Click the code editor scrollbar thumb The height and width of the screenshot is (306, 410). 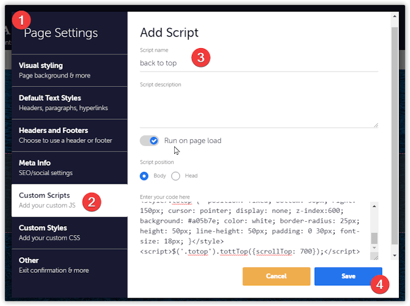(374, 238)
